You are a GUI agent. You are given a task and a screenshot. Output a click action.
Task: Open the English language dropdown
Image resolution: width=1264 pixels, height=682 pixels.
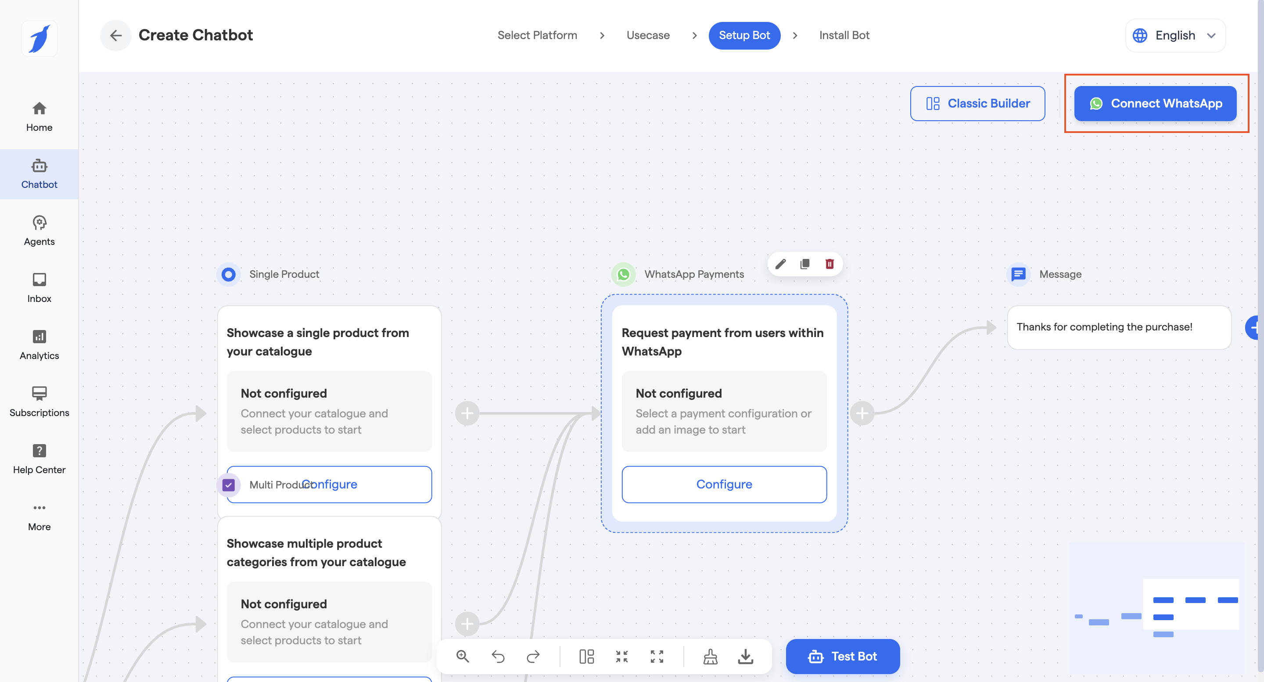[x=1175, y=35]
